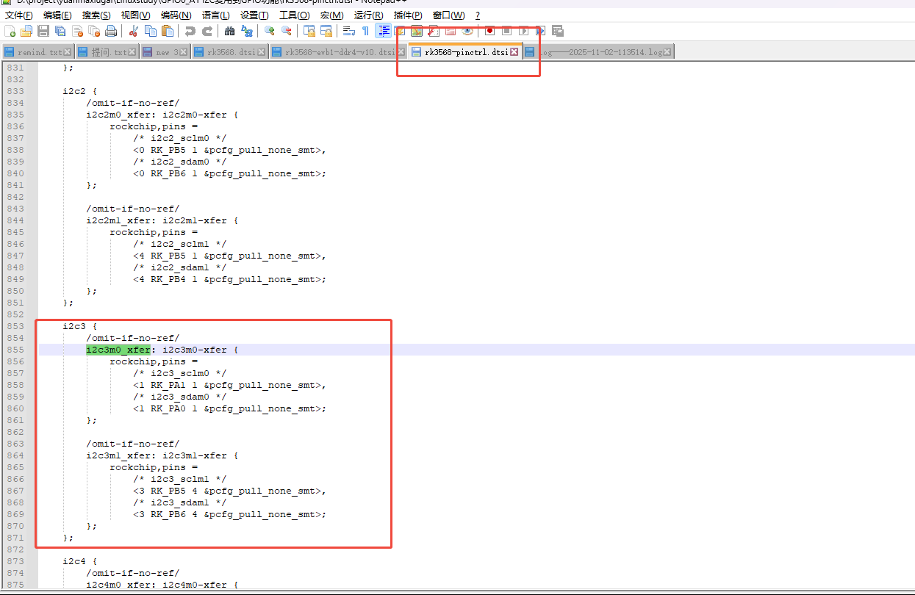Toggle show all characters pilcrow icon
Image resolution: width=915 pixels, height=595 pixels.
(365, 31)
